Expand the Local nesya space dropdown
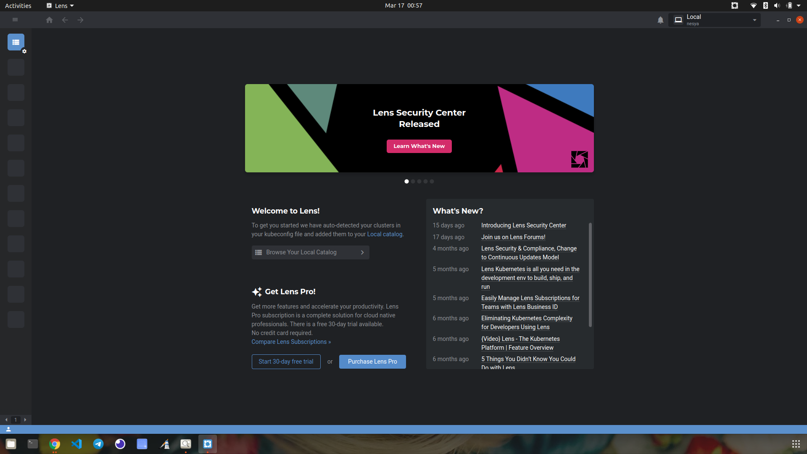The height and width of the screenshot is (454, 807). [x=754, y=20]
